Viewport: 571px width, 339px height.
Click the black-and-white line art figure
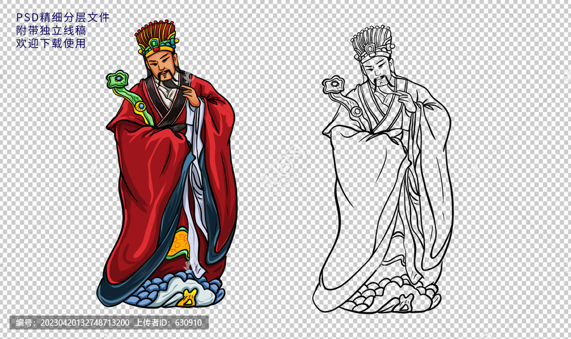pyautogui.click(x=383, y=169)
